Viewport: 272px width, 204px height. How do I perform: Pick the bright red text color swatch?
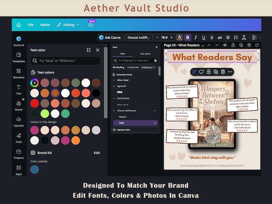coord(35,103)
